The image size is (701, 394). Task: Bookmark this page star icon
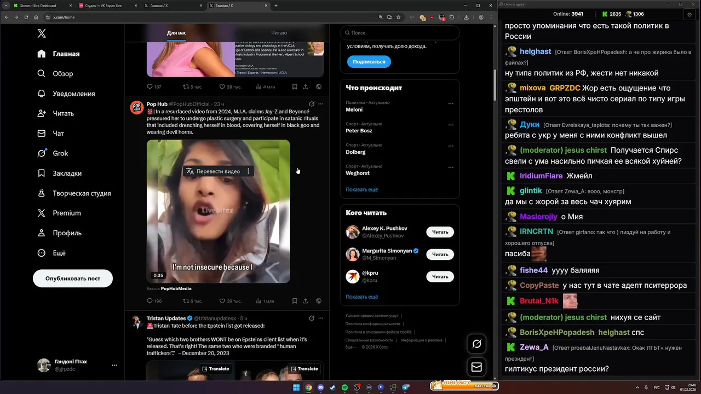tap(398, 17)
